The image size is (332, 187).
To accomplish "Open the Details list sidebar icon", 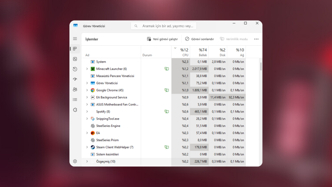I will click(x=75, y=99).
